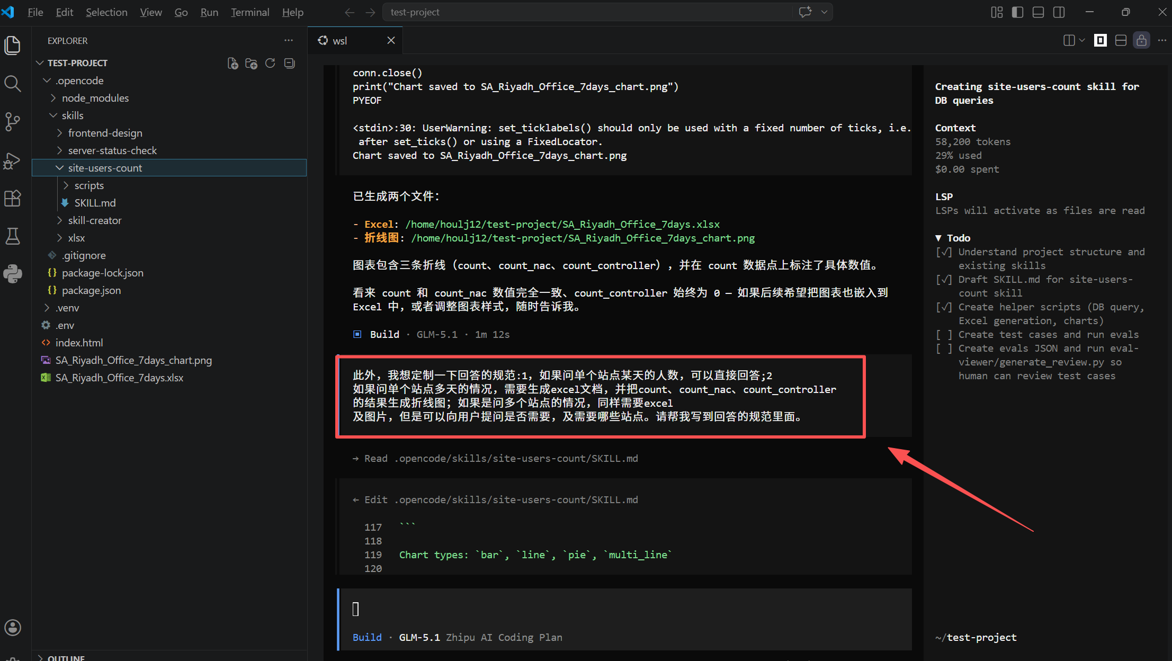
Task: Close the wsl tab
Action: point(391,41)
